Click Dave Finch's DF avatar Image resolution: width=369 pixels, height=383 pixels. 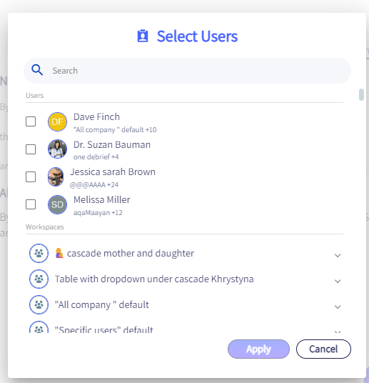[x=57, y=121]
